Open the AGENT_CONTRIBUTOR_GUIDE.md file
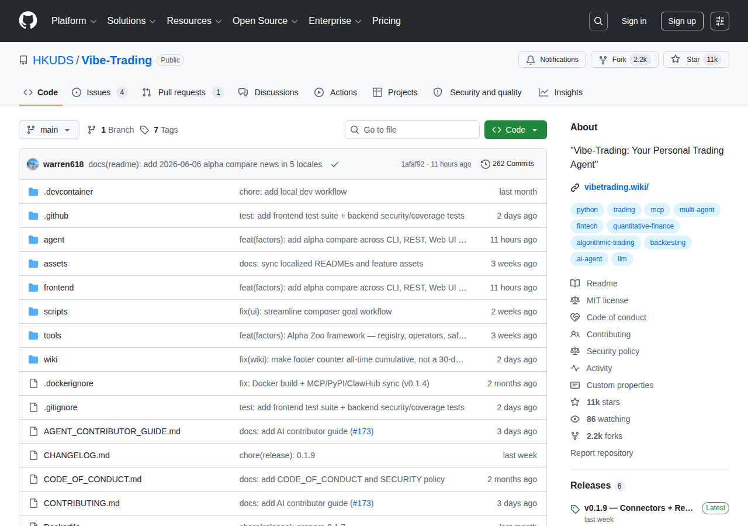 pyautogui.click(x=112, y=431)
